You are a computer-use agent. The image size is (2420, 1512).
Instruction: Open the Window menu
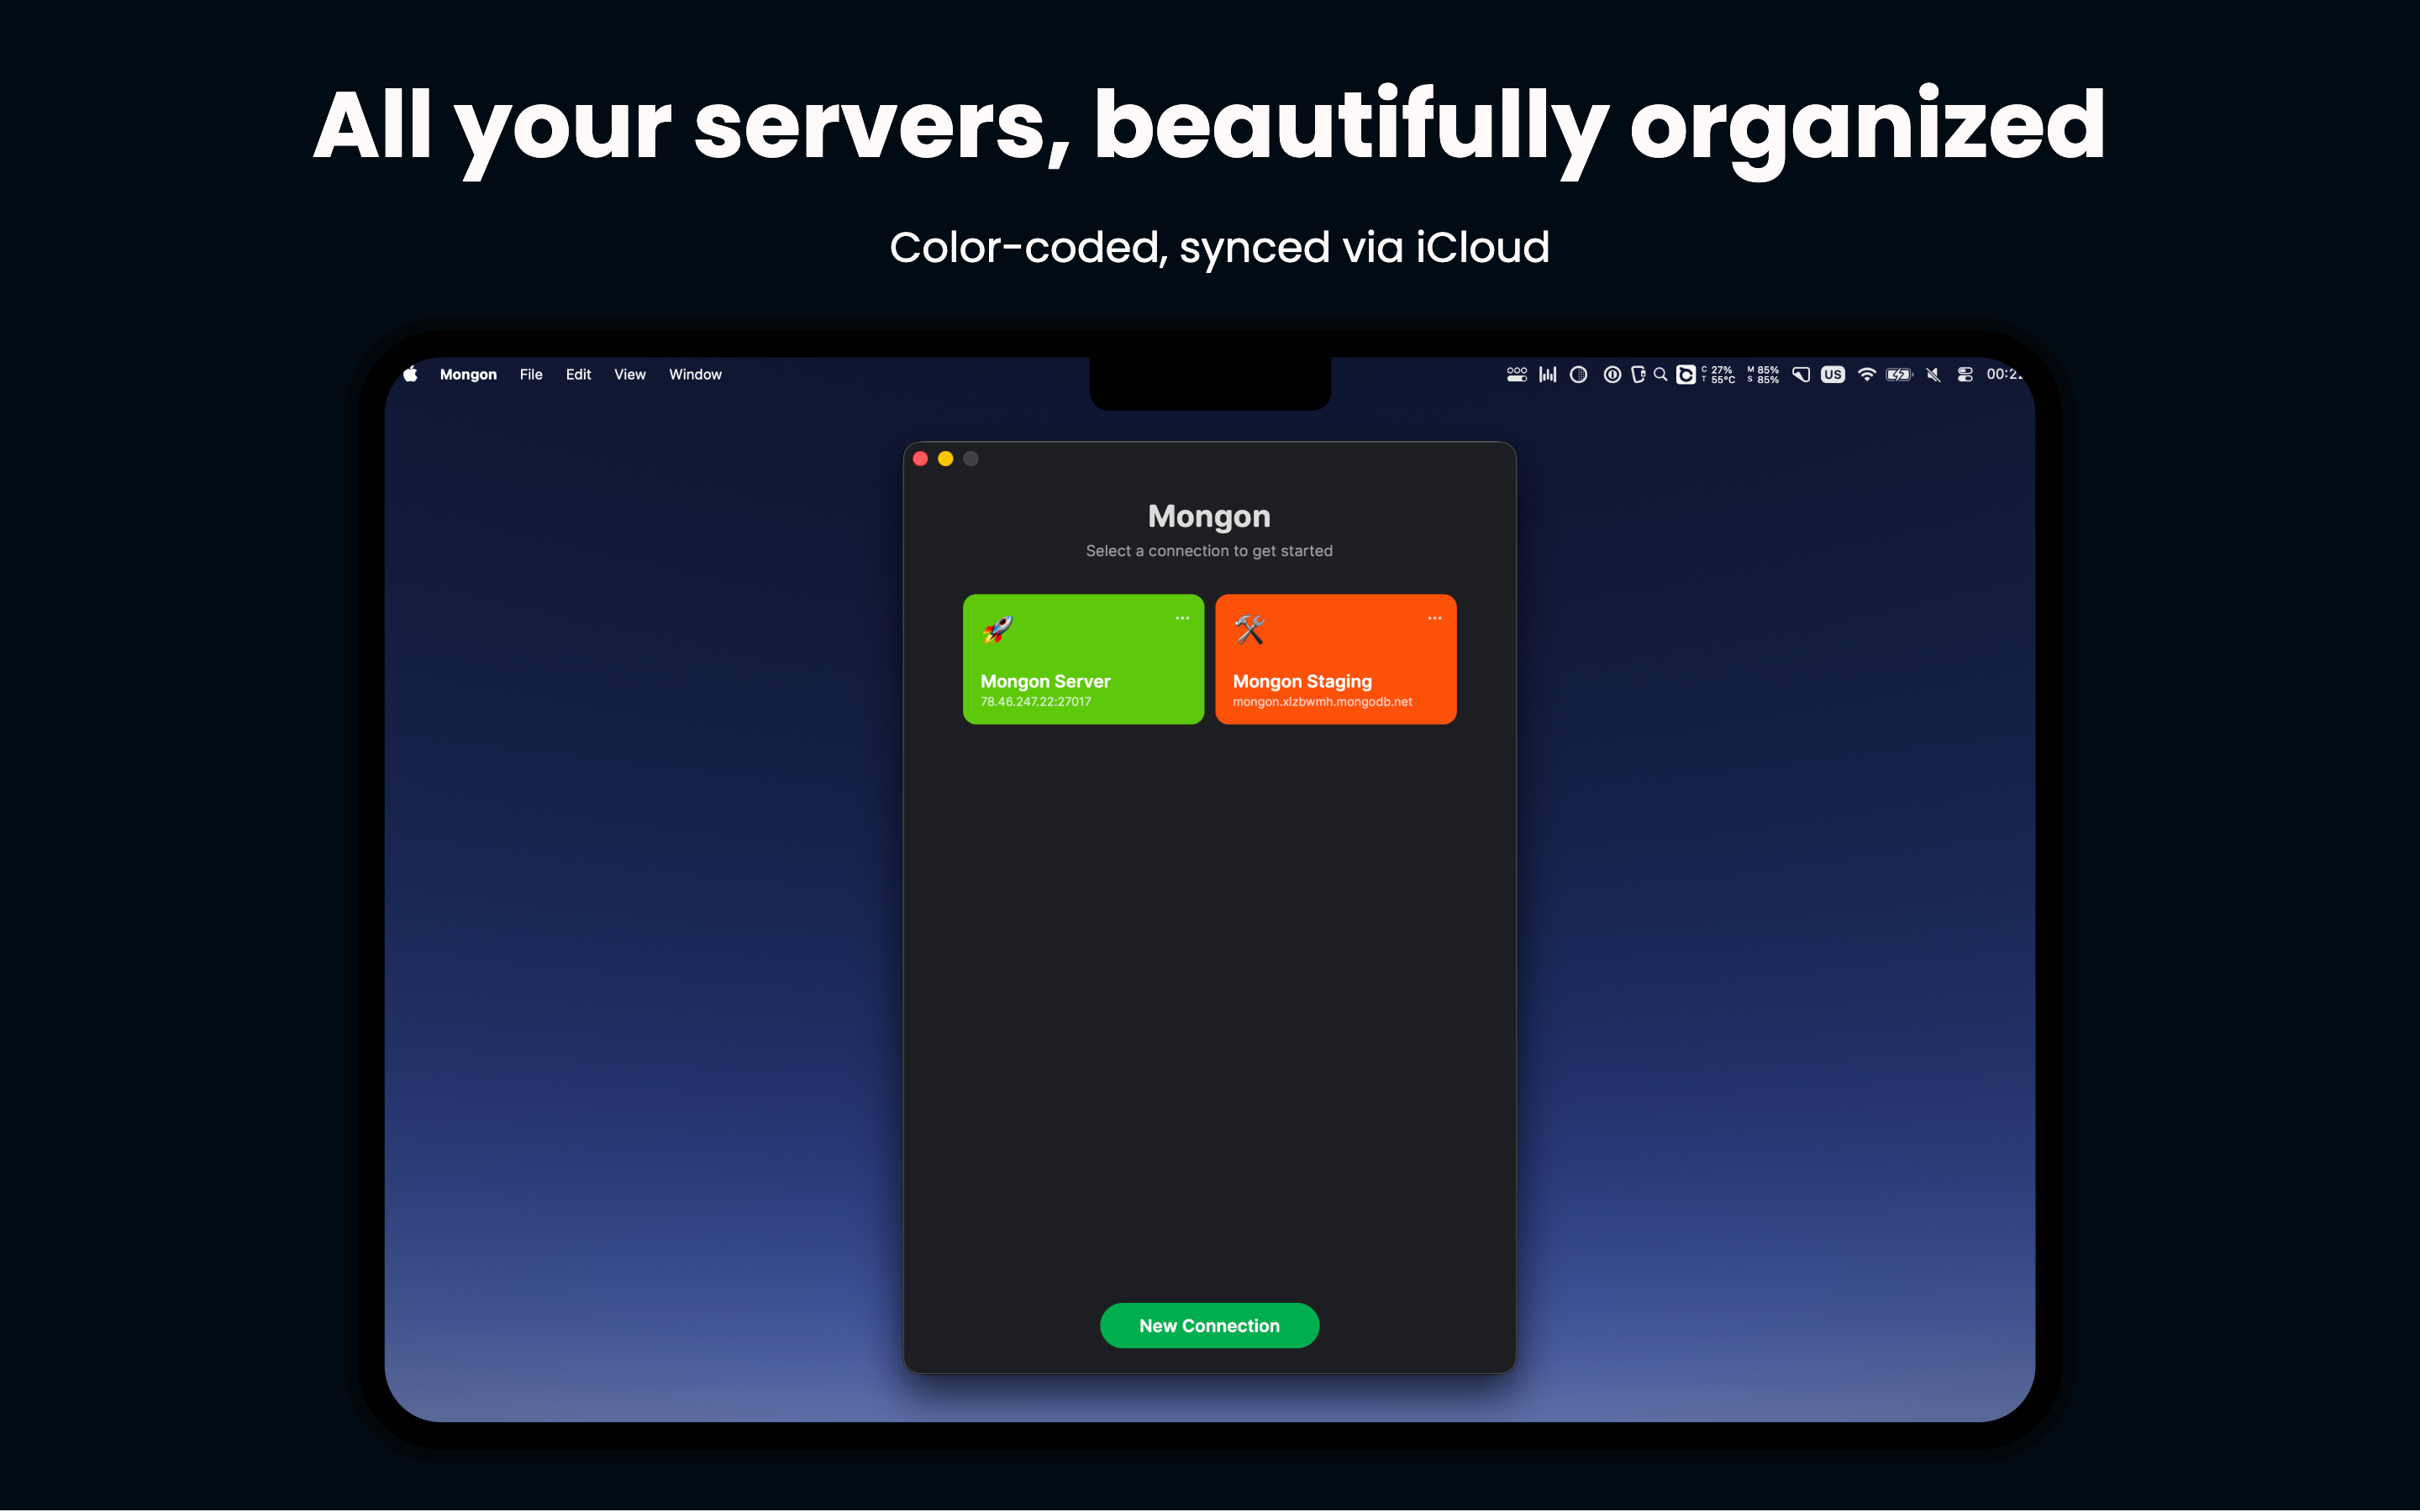pyautogui.click(x=695, y=374)
